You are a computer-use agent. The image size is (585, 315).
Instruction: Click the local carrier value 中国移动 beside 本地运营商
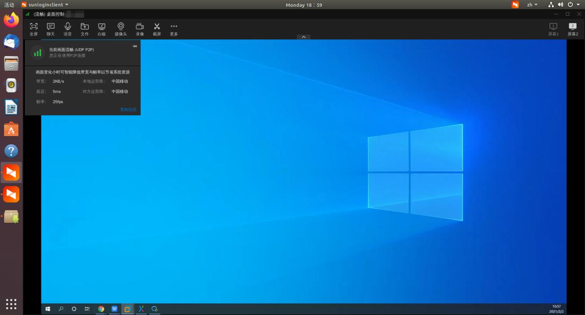[120, 82]
